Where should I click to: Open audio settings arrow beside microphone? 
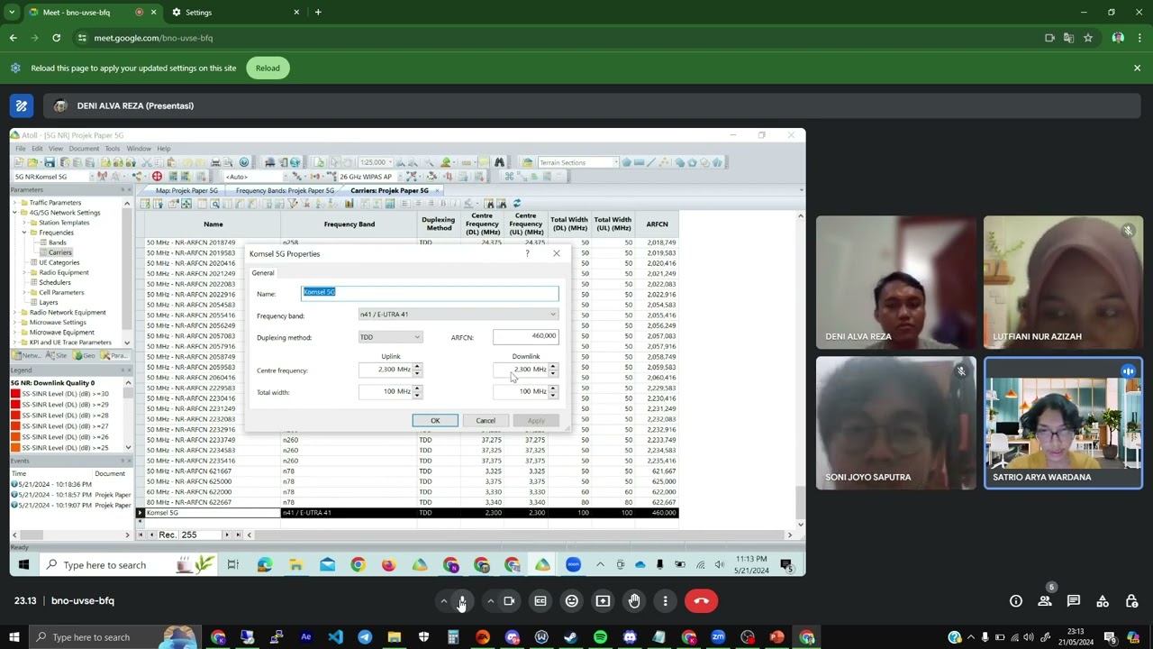[x=443, y=601]
